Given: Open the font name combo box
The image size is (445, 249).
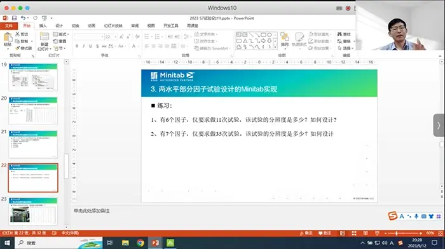Looking at the screenshot, I should tap(89, 37).
